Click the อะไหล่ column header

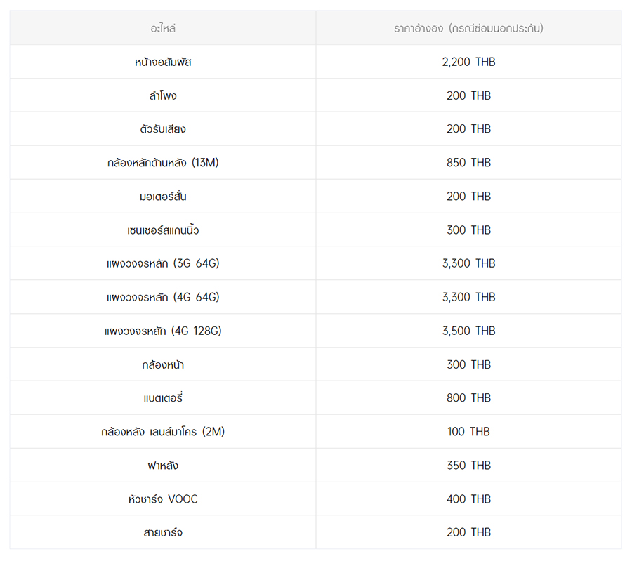163,29
